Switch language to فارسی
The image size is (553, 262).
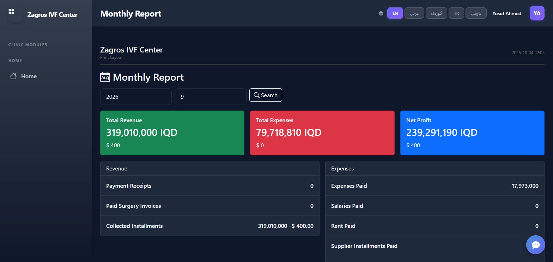(x=476, y=13)
